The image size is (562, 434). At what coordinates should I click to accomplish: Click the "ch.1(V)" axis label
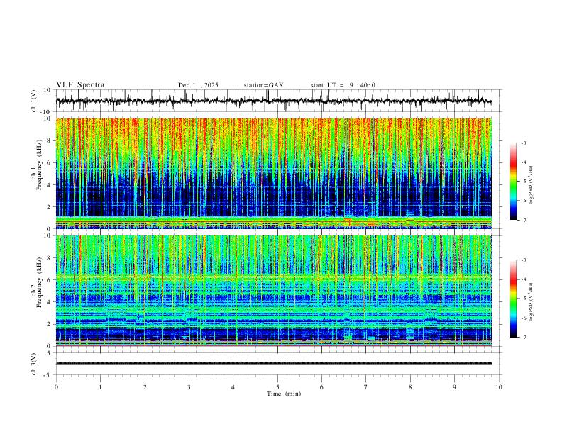34,101
